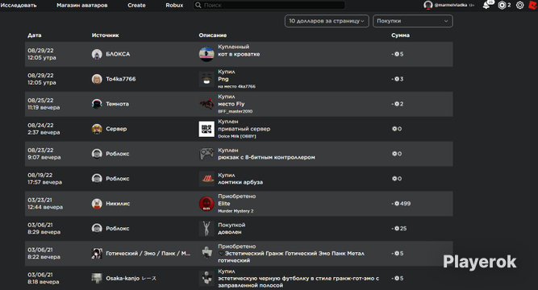Click кот в кроватке item name
The height and width of the screenshot is (290, 538).
[x=239, y=54]
